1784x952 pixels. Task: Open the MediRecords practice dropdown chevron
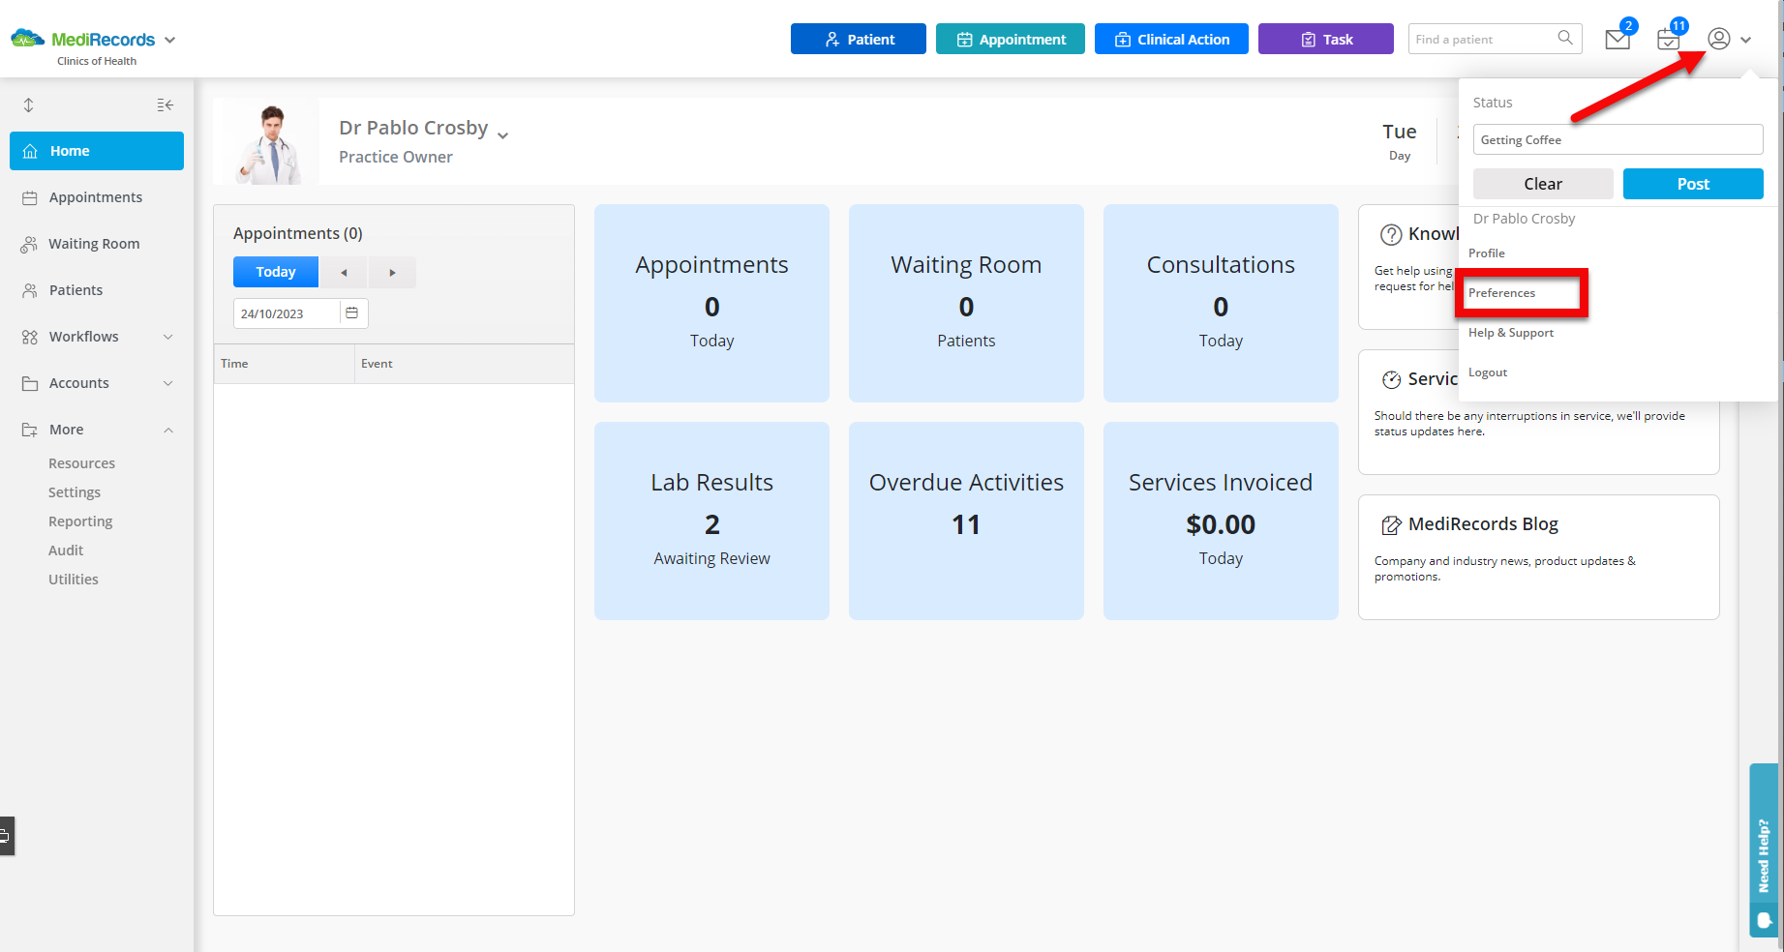click(x=170, y=40)
